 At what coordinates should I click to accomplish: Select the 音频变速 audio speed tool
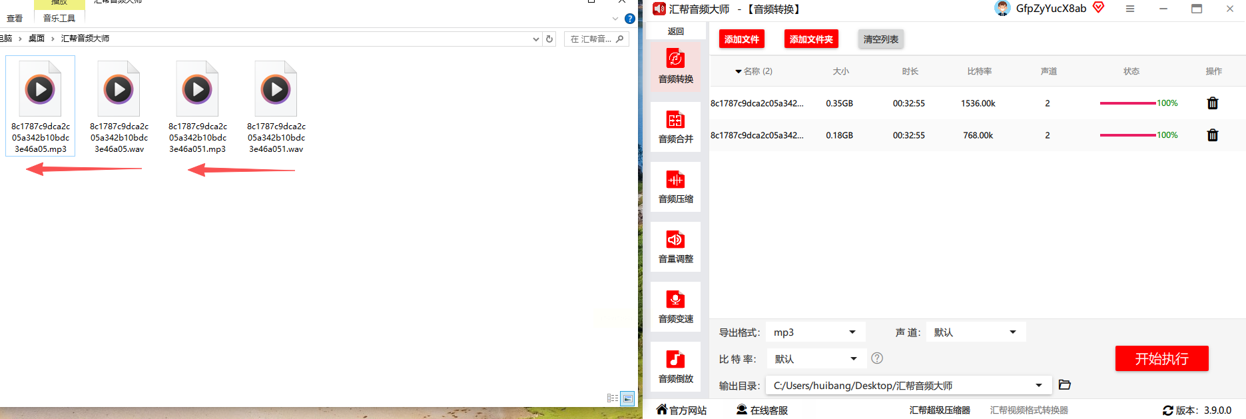pos(675,306)
